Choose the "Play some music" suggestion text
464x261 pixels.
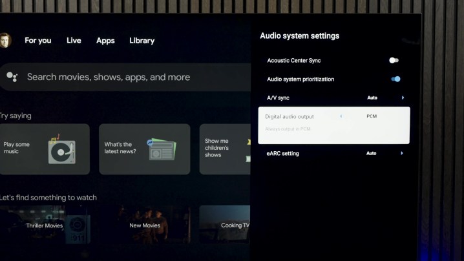(x=17, y=148)
